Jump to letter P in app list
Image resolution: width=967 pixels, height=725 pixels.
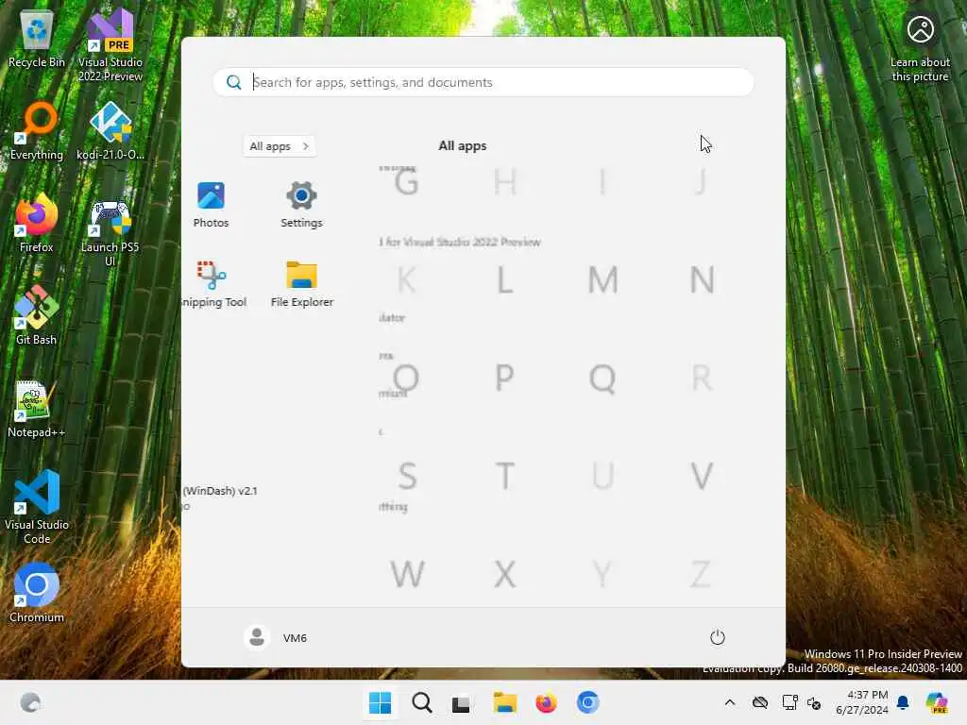pyautogui.click(x=504, y=378)
